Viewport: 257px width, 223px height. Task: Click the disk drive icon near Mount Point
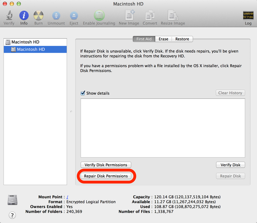(13, 200)
